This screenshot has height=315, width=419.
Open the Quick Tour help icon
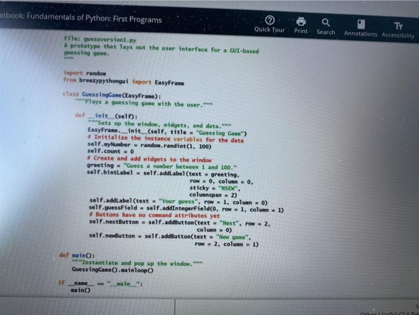pyautogui.click(x=269, y=20)
